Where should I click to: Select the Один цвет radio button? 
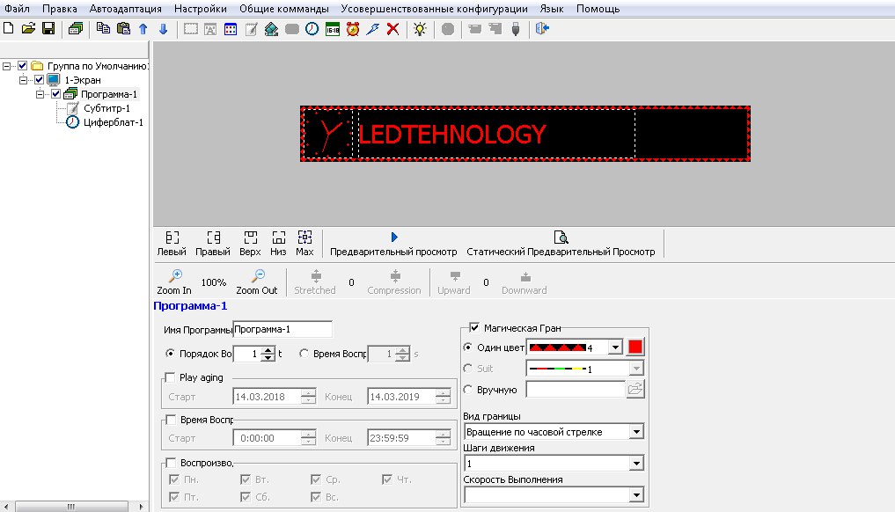coord(468,347)
